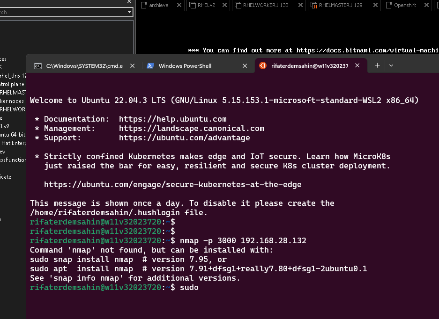Close the RHELWORKER1 130 tab
The height and width of the screenshot is (319, 439).
point(300,5)
